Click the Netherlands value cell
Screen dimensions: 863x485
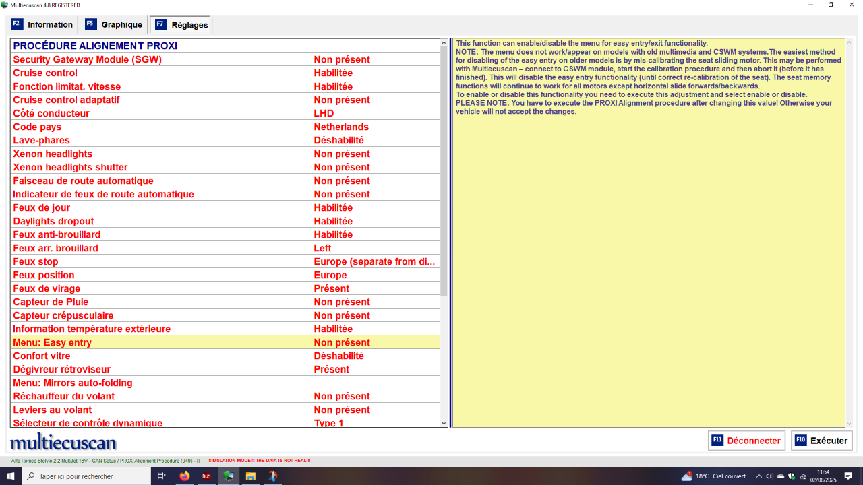[x=376, y=127]
